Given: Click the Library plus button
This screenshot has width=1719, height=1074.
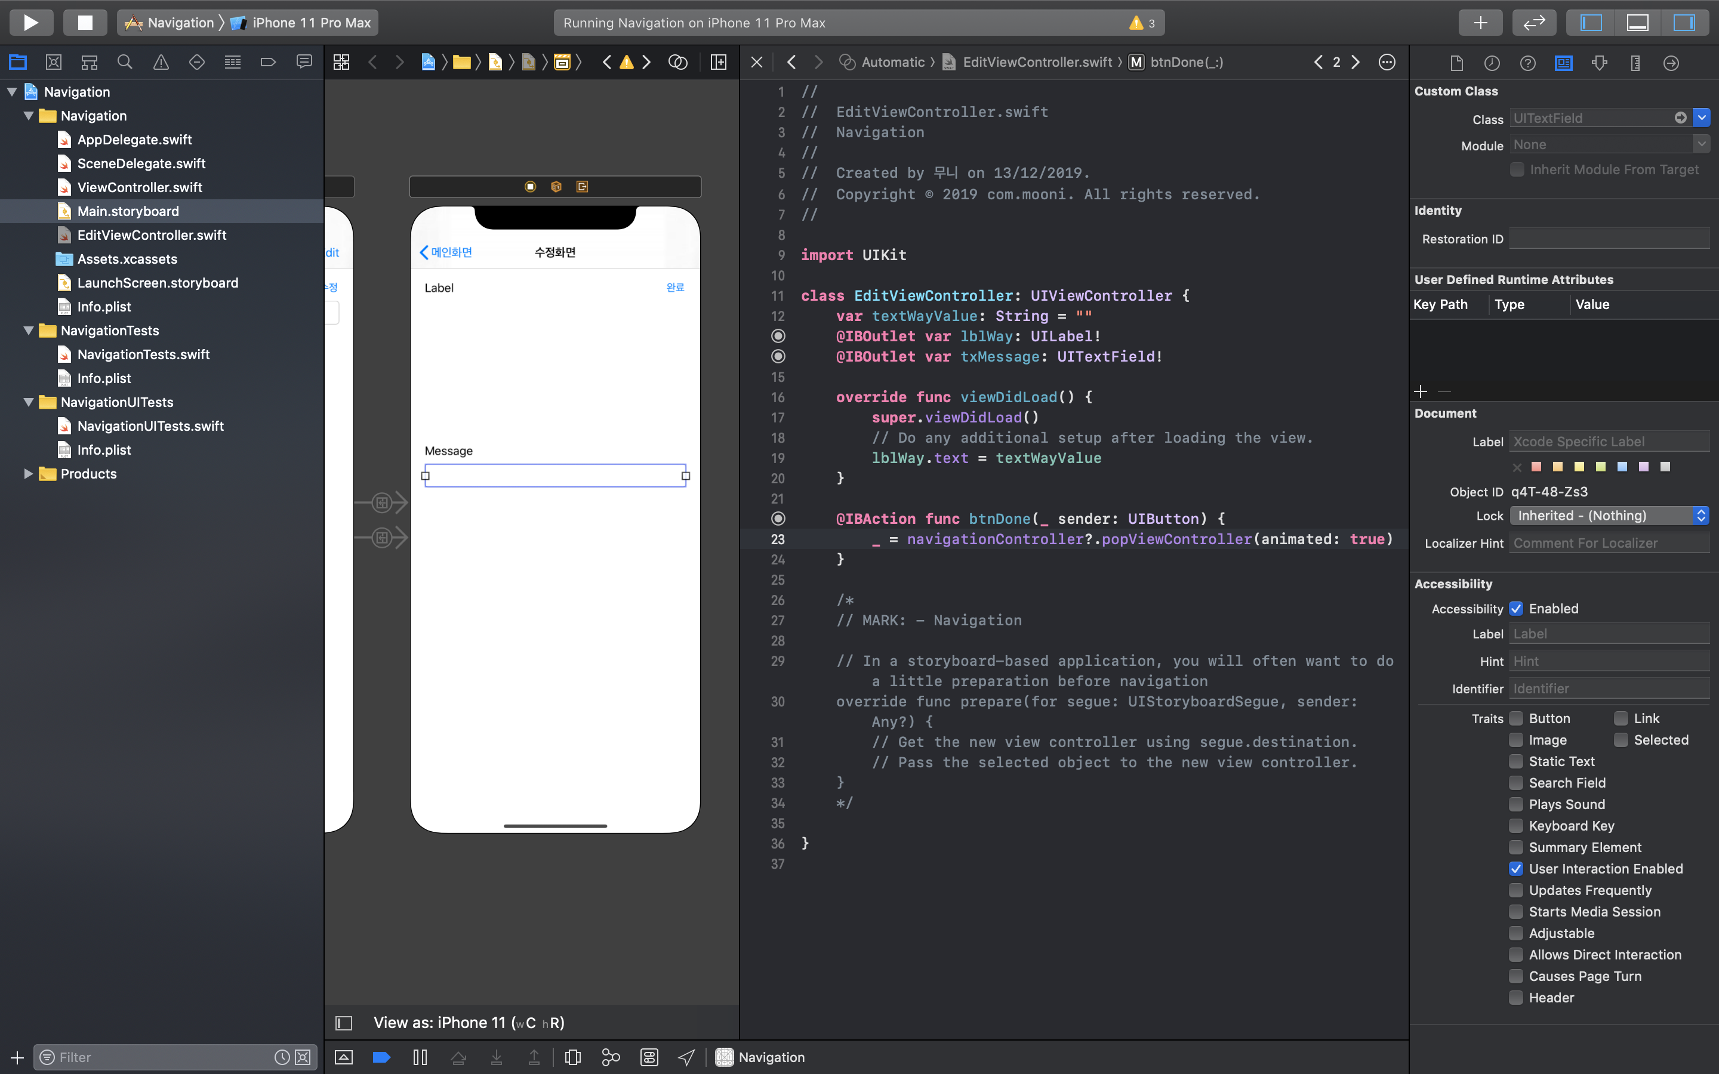Looking at the screenshot, I should coord(1480,23).
